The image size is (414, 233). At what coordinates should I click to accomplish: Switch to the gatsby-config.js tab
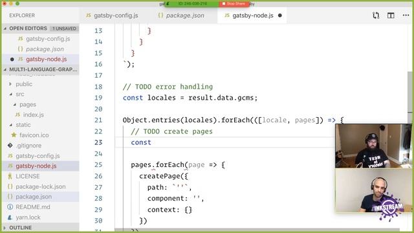(112, 16)
